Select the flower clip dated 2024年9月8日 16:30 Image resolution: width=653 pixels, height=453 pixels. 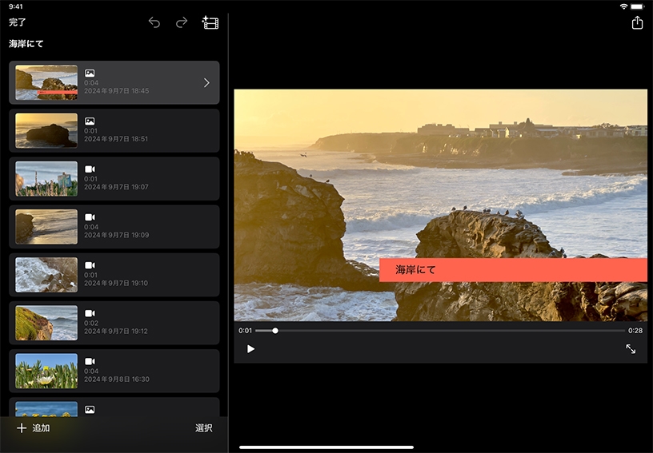click(114, 370)
